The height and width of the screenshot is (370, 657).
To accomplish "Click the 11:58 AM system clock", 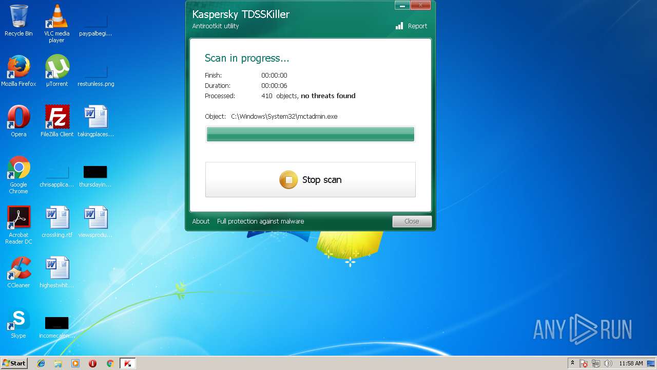I will (x=631, y=363).
